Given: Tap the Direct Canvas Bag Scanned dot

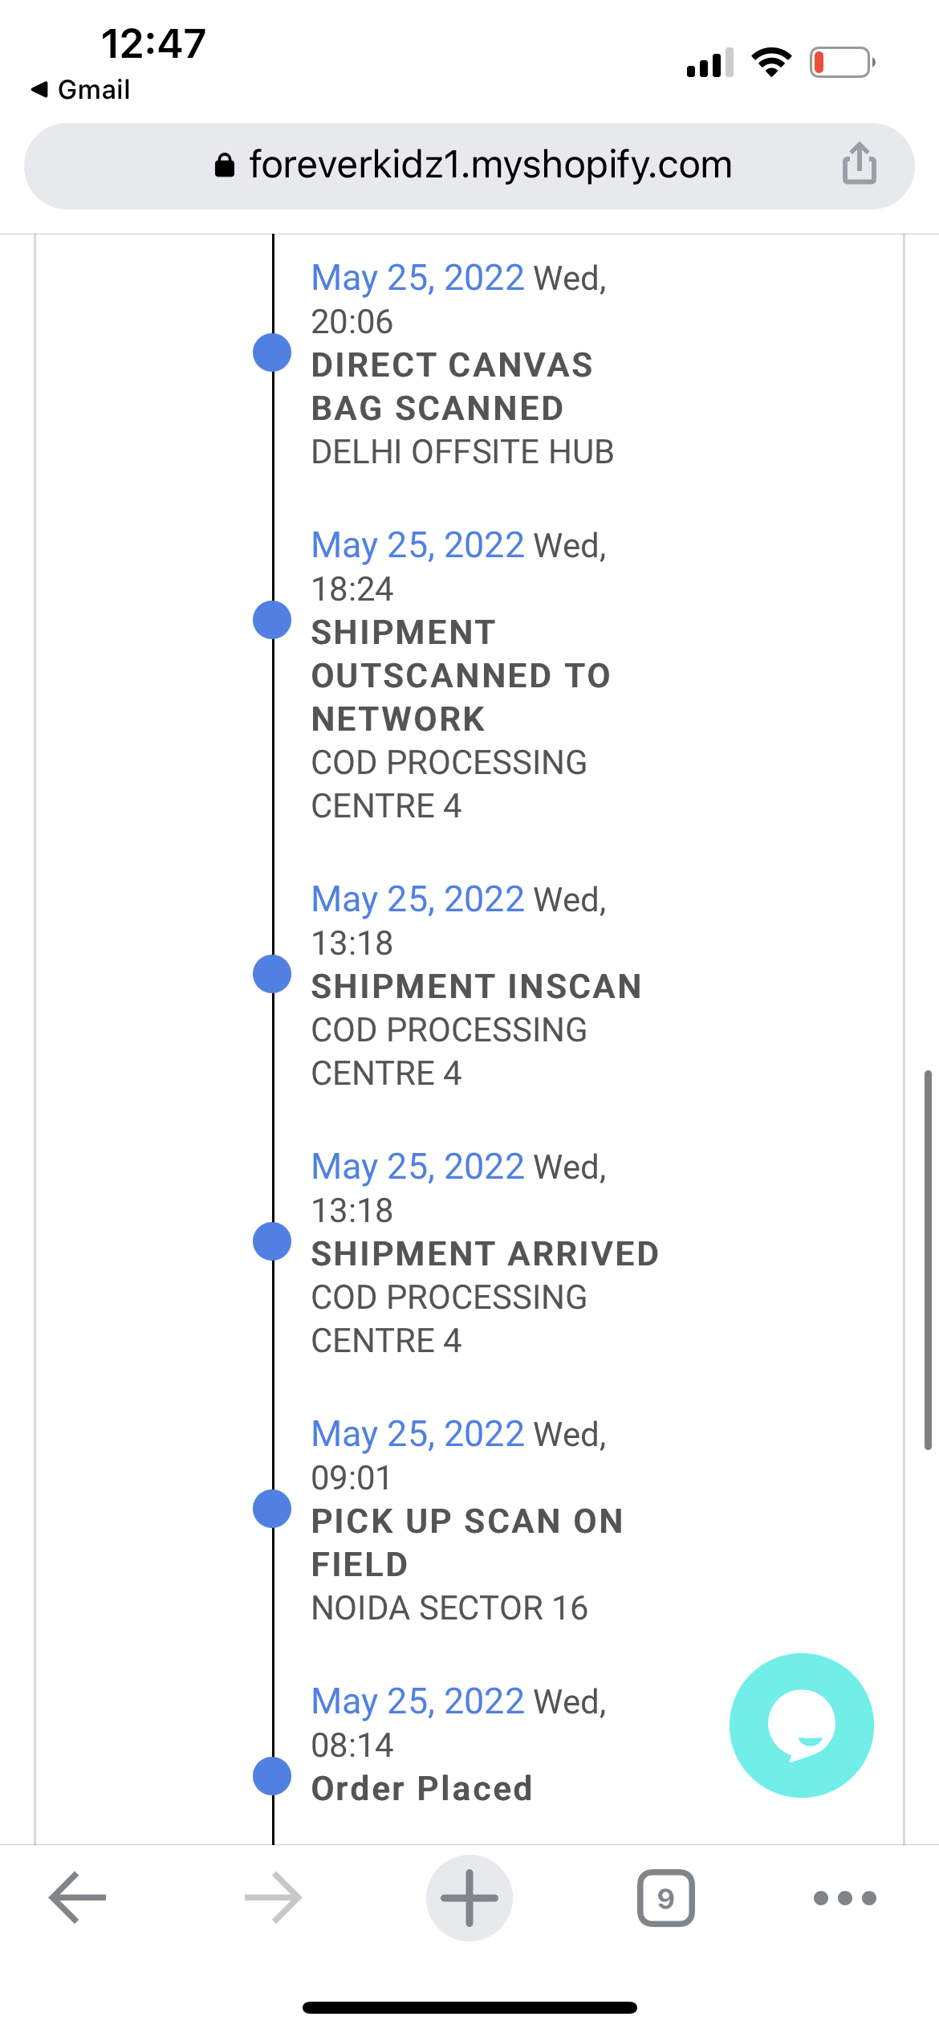Looking at the screenshot, I should point(272,352).
